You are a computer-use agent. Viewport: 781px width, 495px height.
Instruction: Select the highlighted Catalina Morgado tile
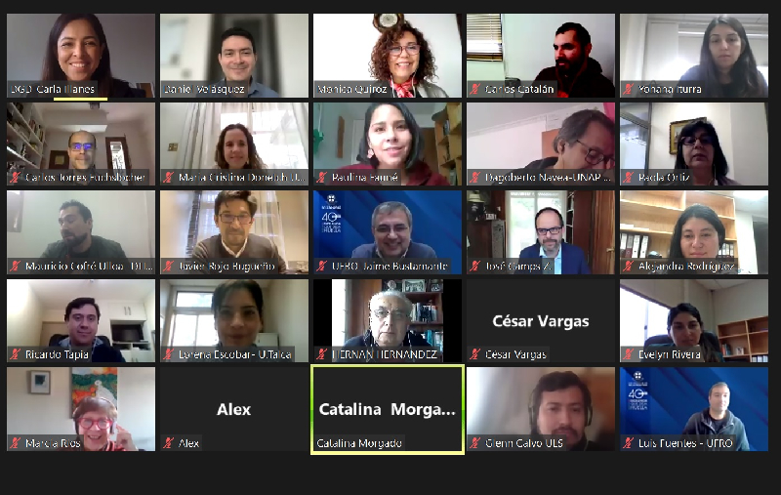[x=388, y=409]
